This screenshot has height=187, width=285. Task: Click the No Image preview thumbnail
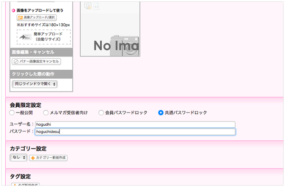110,29
